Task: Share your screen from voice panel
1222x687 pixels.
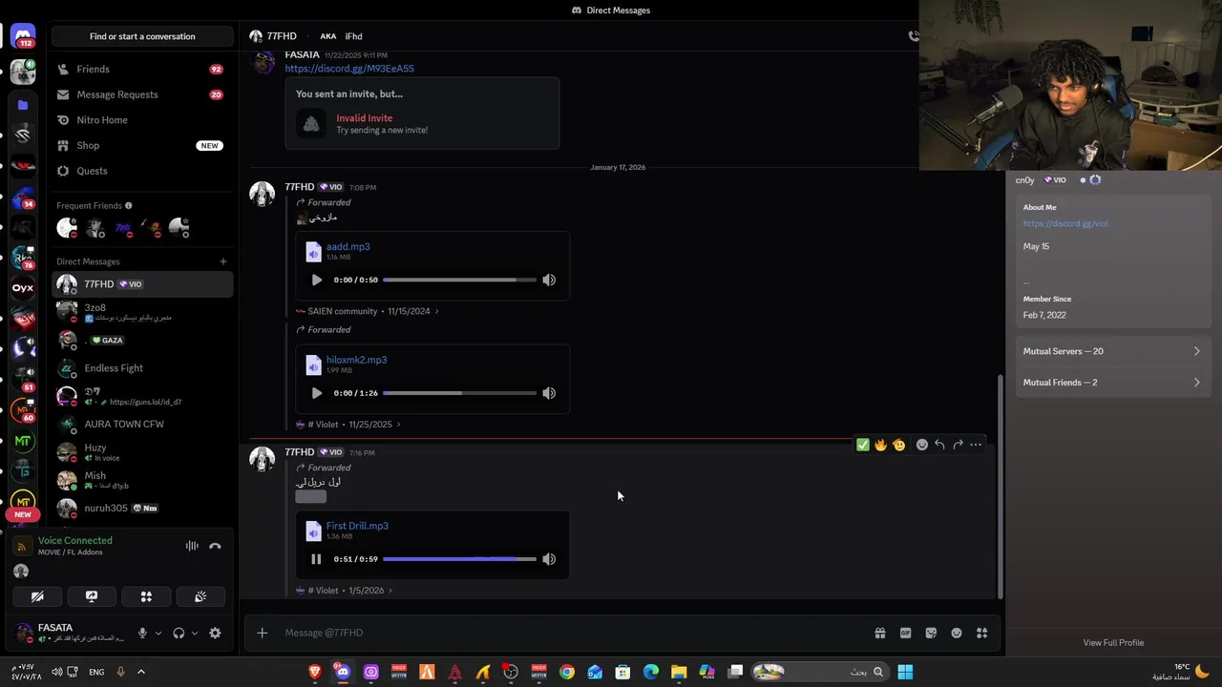Action: [92, 596]
